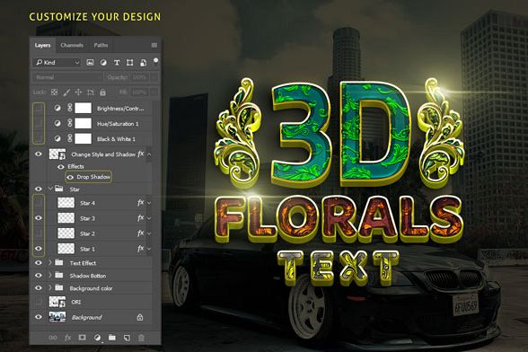Click the lock icon on the Background layer
The width and height of the screenshot is (528, 352).
pos(140,317)
